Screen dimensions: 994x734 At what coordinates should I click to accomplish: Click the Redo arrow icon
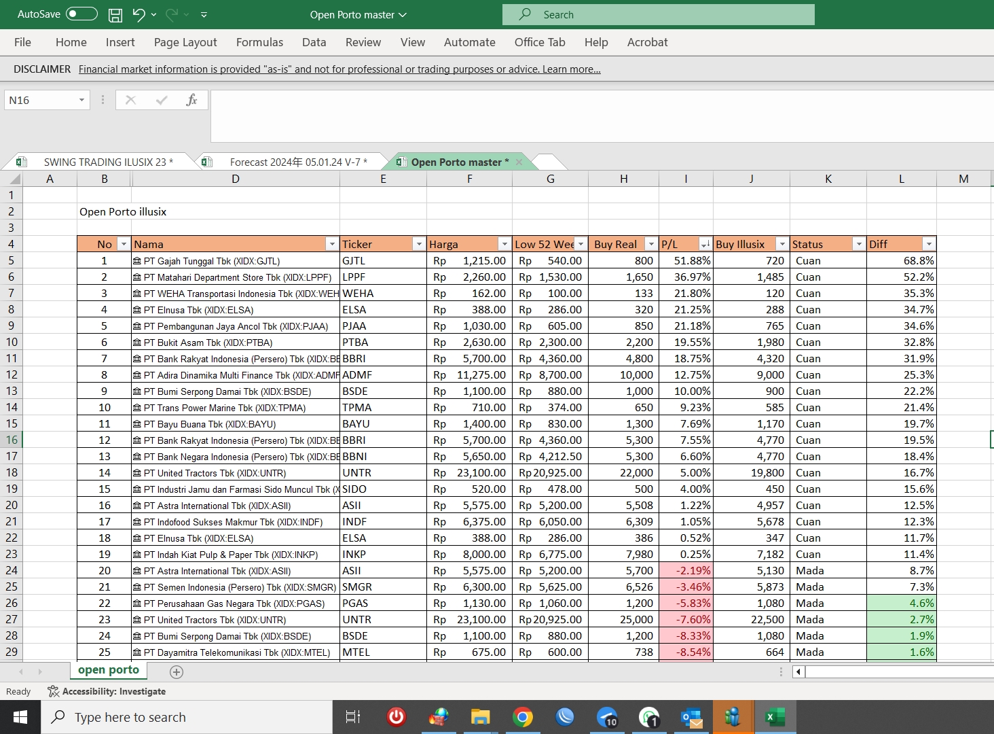click(172, 14)
